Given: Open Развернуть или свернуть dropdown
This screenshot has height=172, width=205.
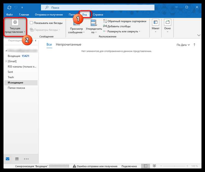Looking at the screenshot, I should tap(122, 31).
